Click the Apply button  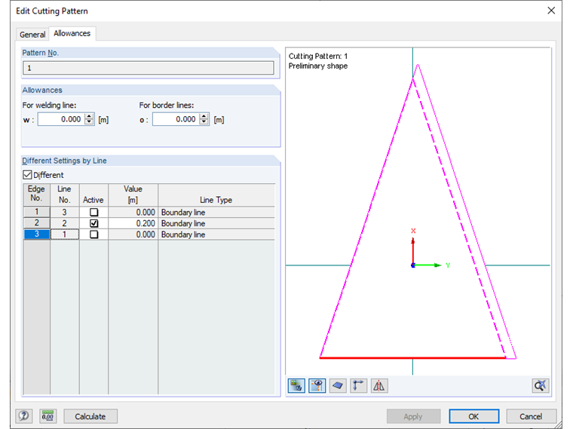[x=413, y=416]
